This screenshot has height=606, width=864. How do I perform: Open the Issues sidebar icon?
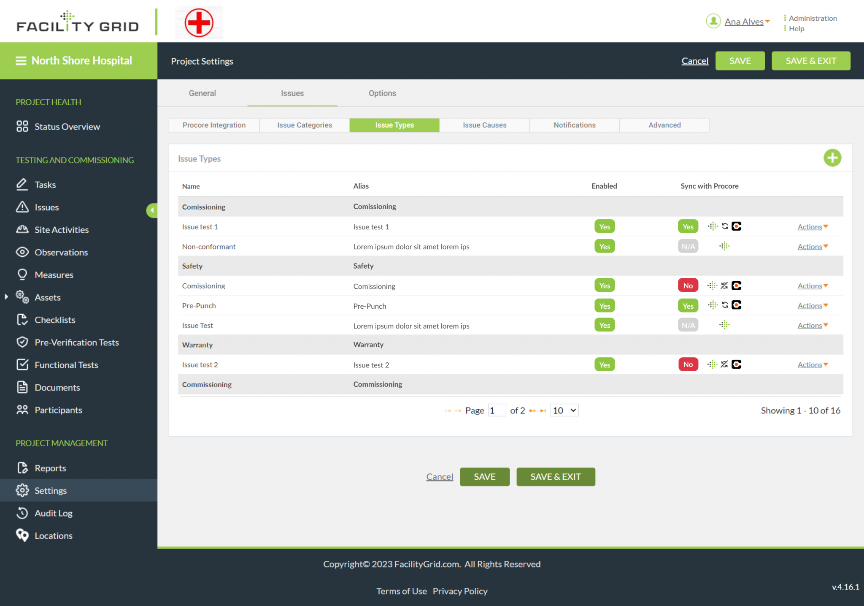(22, 207)
